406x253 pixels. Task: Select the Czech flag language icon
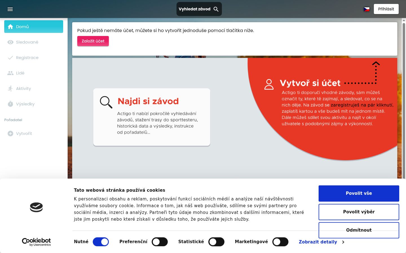[367, 9]
